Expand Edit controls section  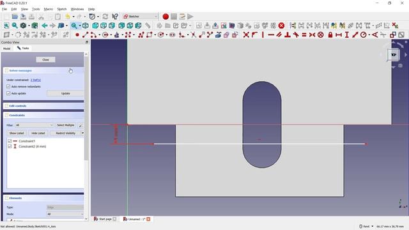[43, 106]
